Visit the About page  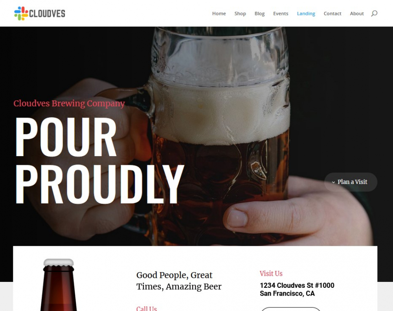pos(357,13)
